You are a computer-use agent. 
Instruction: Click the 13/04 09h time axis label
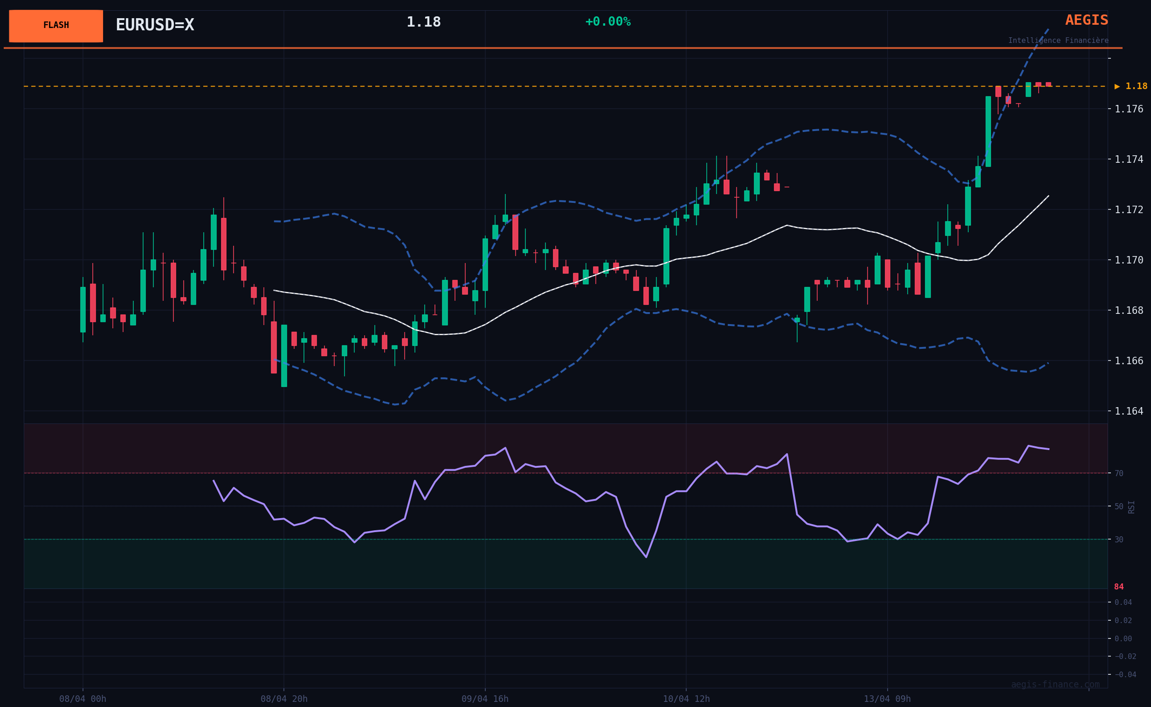(x=887, y=699)
